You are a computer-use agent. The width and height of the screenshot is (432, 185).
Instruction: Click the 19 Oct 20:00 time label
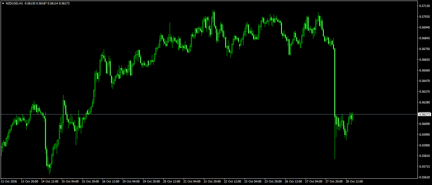click(151, 182)
